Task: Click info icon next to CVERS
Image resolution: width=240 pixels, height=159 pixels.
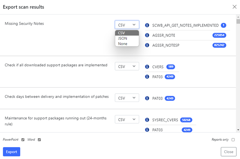Action: (x=147, y=67)
